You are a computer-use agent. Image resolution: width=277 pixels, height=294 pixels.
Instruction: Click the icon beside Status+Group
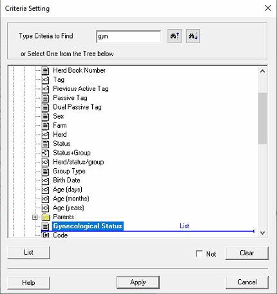[x=45, y=153]
